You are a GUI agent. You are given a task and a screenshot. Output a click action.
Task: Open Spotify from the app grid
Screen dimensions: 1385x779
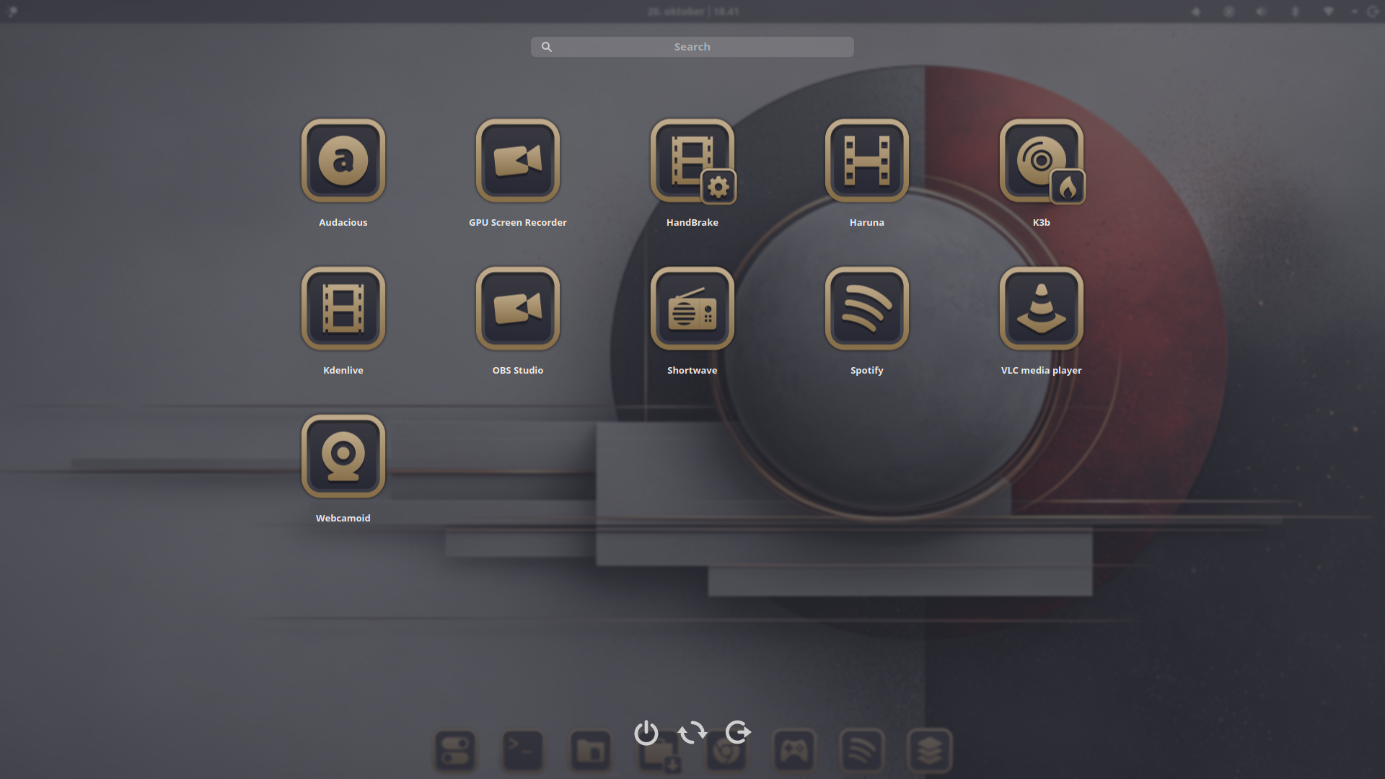coord(867,308)
